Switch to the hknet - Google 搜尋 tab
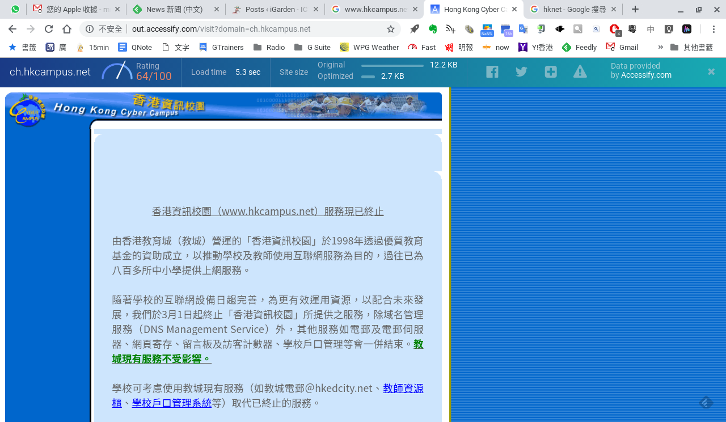726x422 pixels. pyautogui.click(x=573, y=9)
